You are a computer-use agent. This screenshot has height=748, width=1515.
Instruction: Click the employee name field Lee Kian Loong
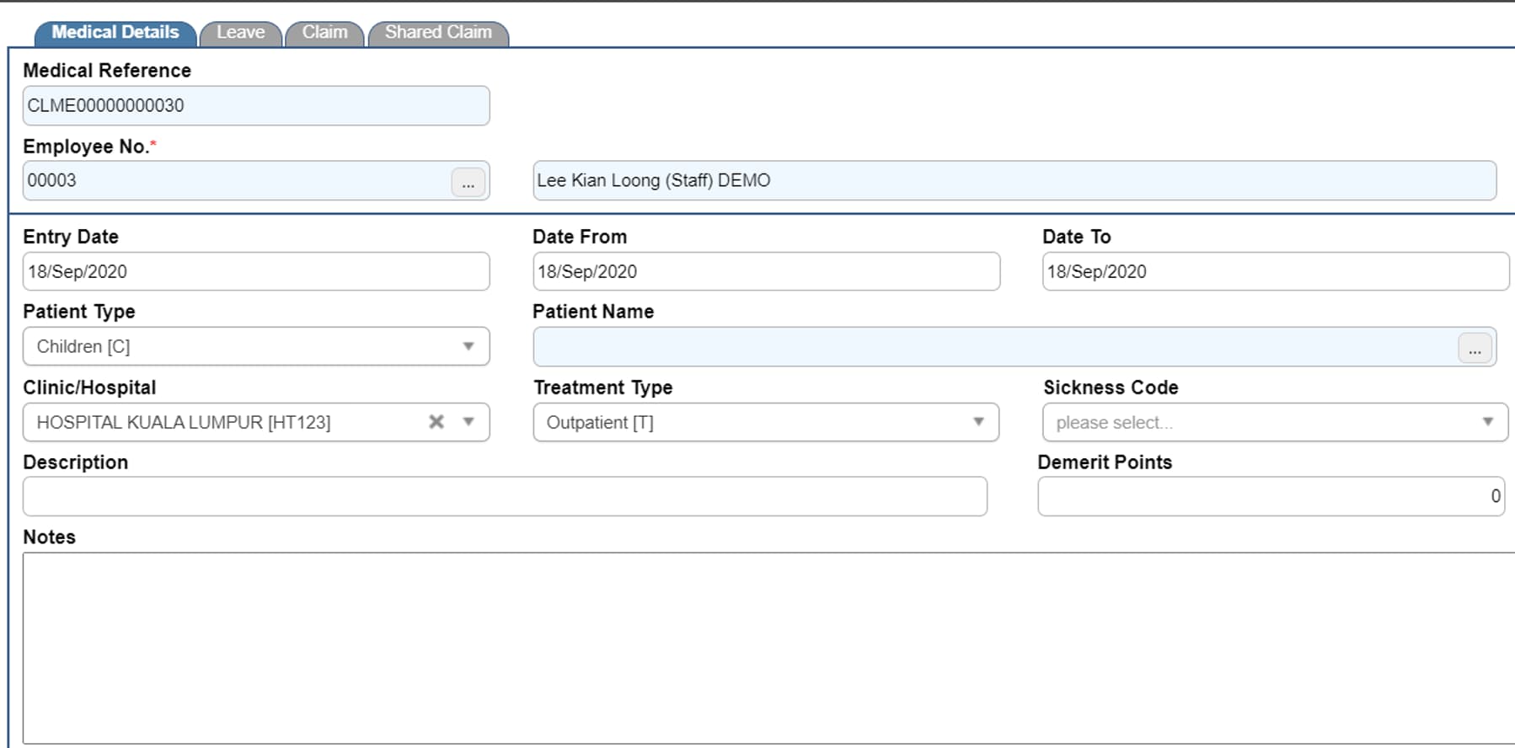tap(1014, 181)
